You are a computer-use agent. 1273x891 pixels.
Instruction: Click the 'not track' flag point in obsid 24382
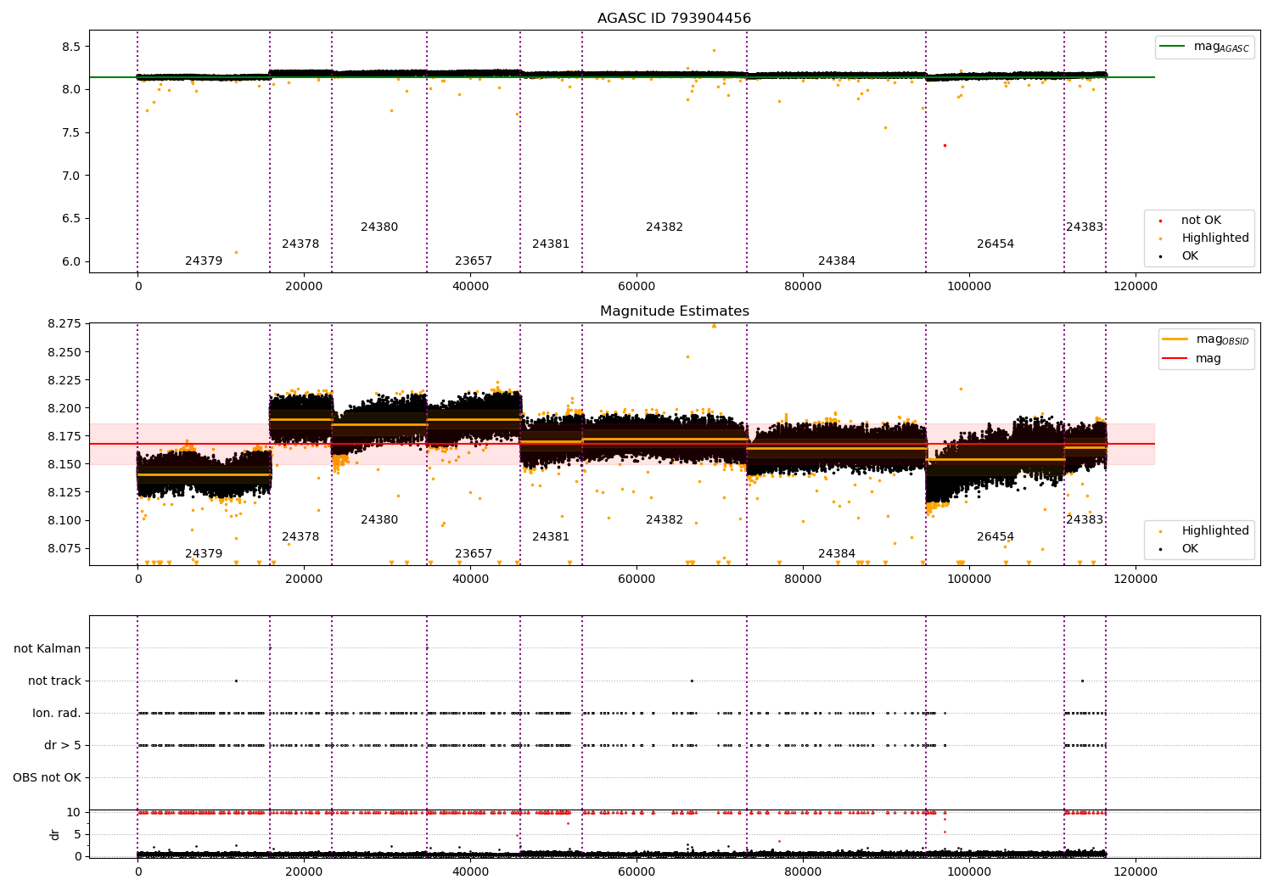click(692, 681)
